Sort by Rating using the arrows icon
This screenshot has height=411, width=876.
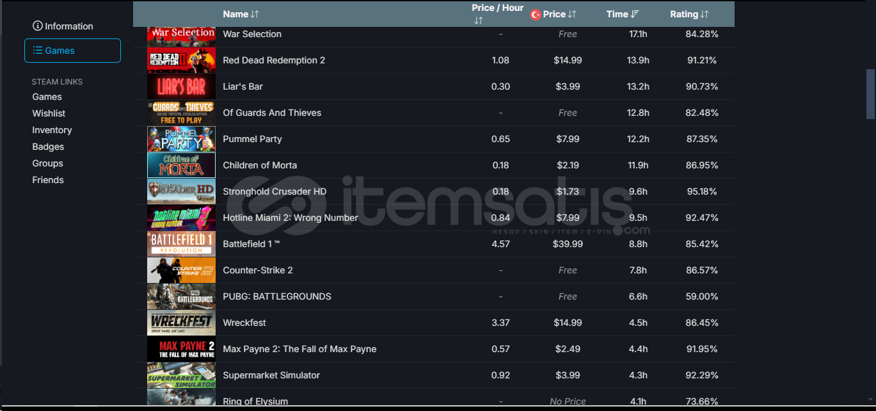point(705,14)
